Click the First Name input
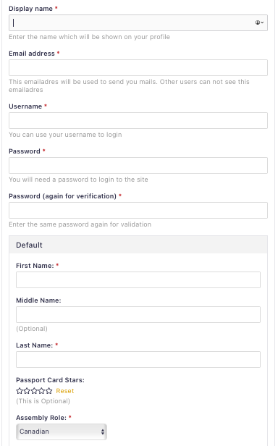 point(138,280)
